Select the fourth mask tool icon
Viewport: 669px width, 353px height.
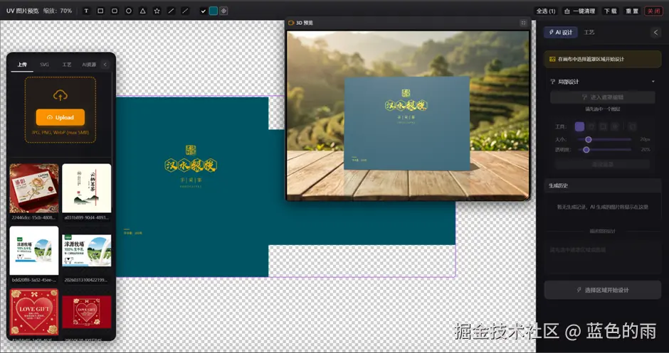click(x=615, y=126)
